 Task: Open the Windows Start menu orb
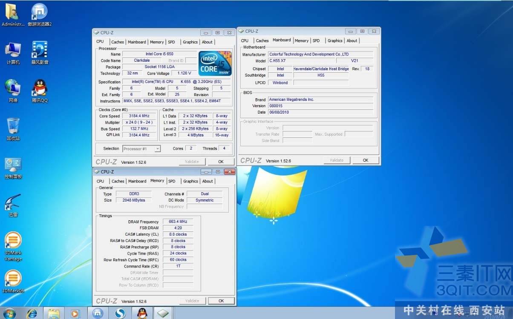[x=9, y=313]
